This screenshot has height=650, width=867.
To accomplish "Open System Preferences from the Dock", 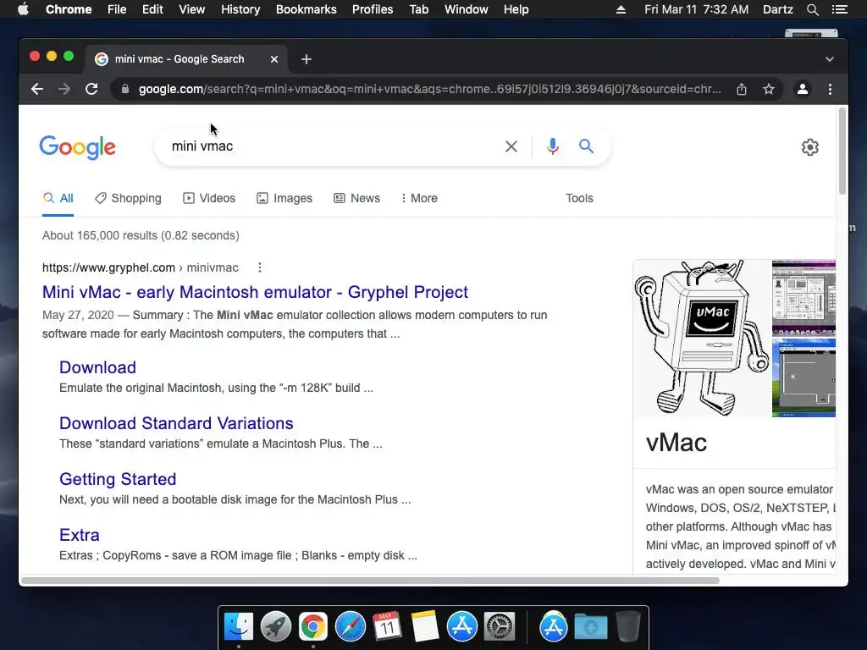I will [x=500, y=627].
